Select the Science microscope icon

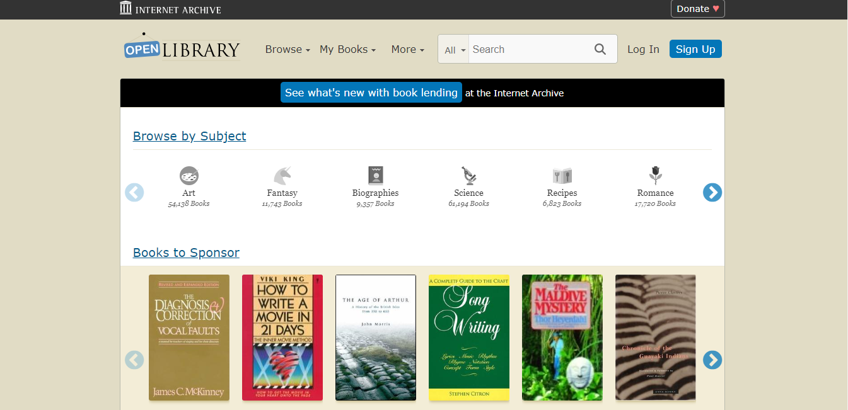(x=468, y=175)
